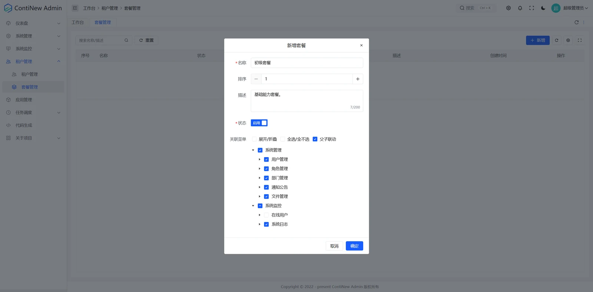Click the 任务调度 clock icon
Image resolution: width=593 pixels, height=292 pixels.
coord(9,112)
